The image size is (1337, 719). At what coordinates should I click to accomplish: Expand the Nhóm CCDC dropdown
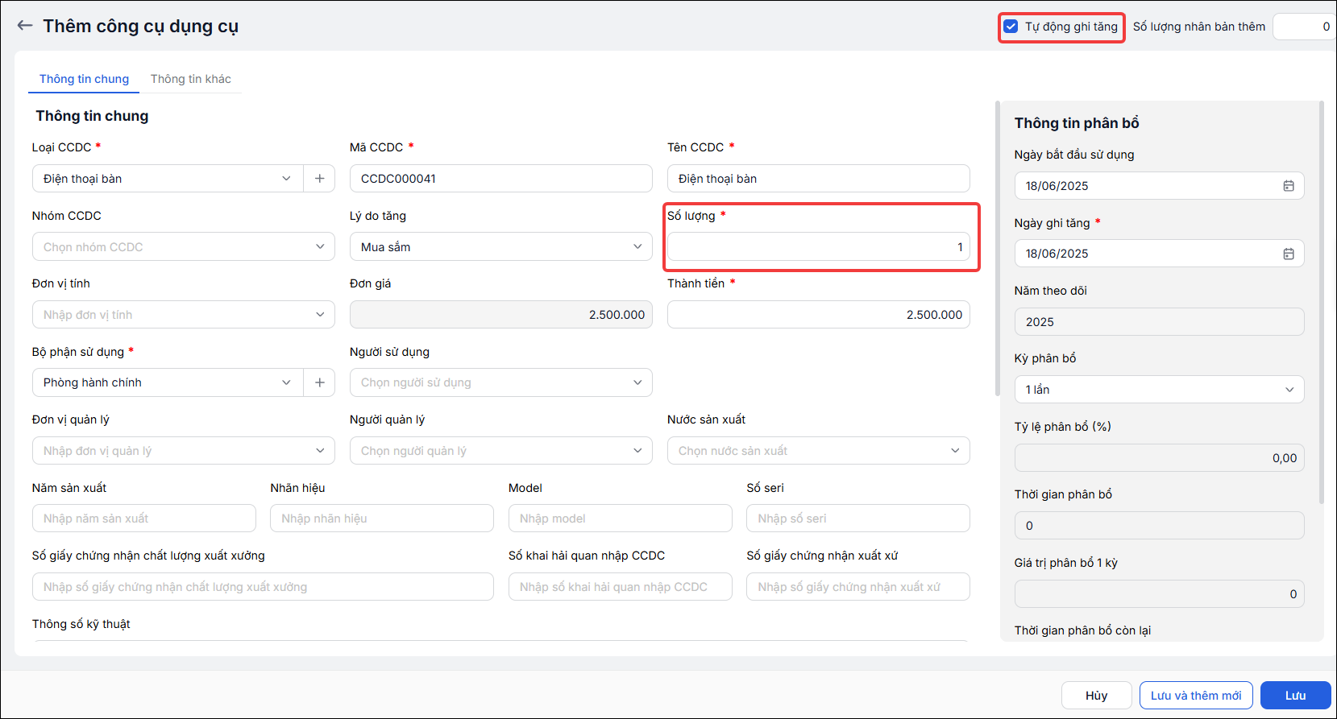click(x=184, y=247)
